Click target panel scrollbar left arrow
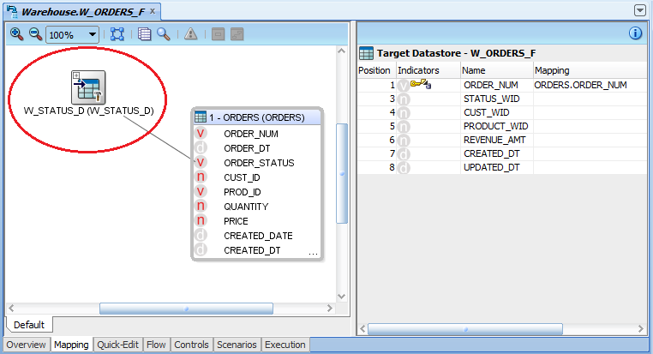653x354 pixels. (x=362, y=329)
